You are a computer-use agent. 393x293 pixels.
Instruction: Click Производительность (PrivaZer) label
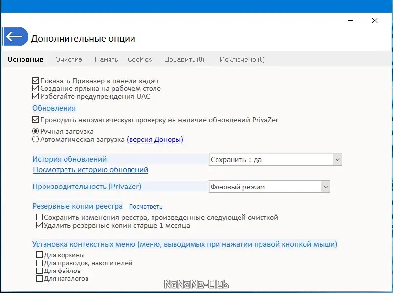(x=87, y=187)
